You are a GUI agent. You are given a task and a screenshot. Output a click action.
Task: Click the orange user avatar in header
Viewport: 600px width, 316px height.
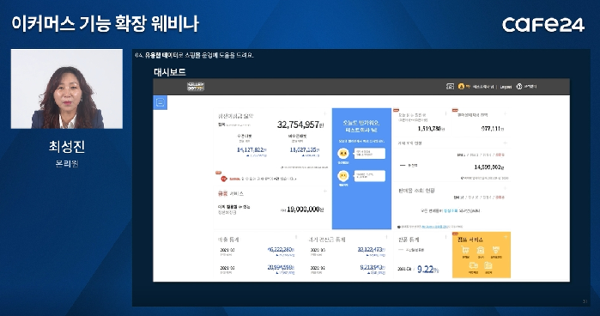point(461,87)
